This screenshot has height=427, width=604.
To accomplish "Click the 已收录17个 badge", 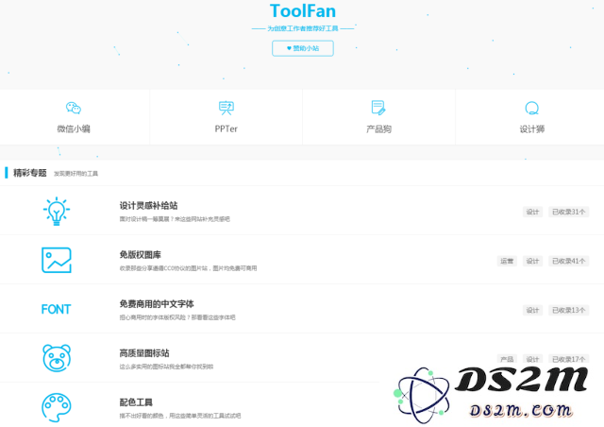I will 568,359.
